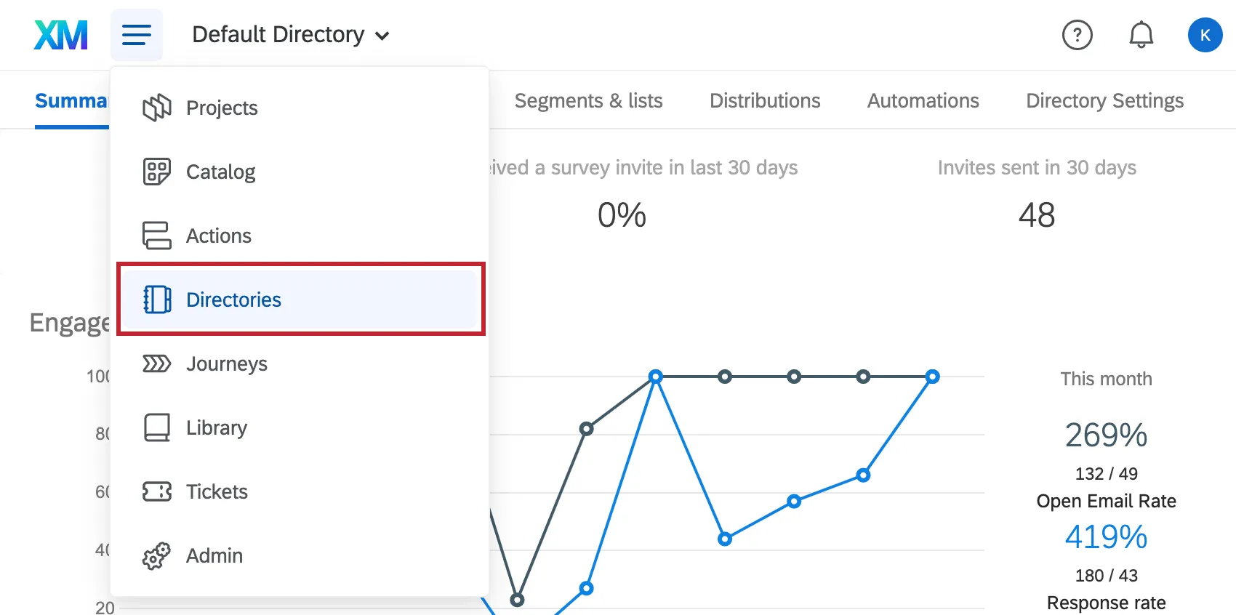Click the Actions menu option
The height and width of the screenshot is (615, 1236).
(x=218, y=236)
